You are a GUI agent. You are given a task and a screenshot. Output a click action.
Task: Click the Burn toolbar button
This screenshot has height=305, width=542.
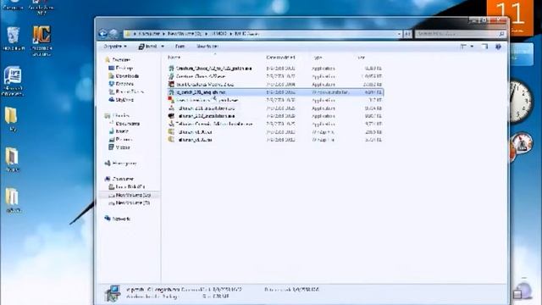pos(180,47)
